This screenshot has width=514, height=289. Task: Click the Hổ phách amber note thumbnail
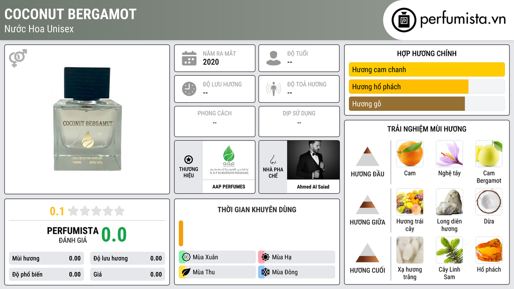coord(489,250)
